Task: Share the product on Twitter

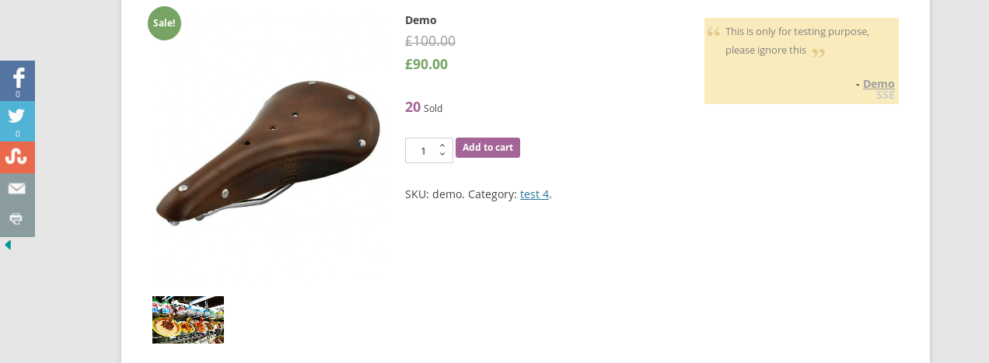Action: click(x=17, y=117)
